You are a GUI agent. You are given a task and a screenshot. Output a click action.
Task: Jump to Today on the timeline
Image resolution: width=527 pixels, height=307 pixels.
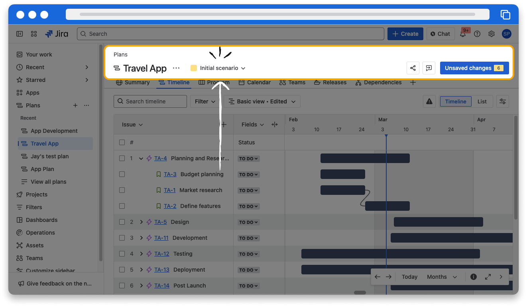click(409, 277)
